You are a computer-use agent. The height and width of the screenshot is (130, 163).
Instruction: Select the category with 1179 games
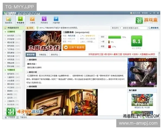click(x=14, y=36)
